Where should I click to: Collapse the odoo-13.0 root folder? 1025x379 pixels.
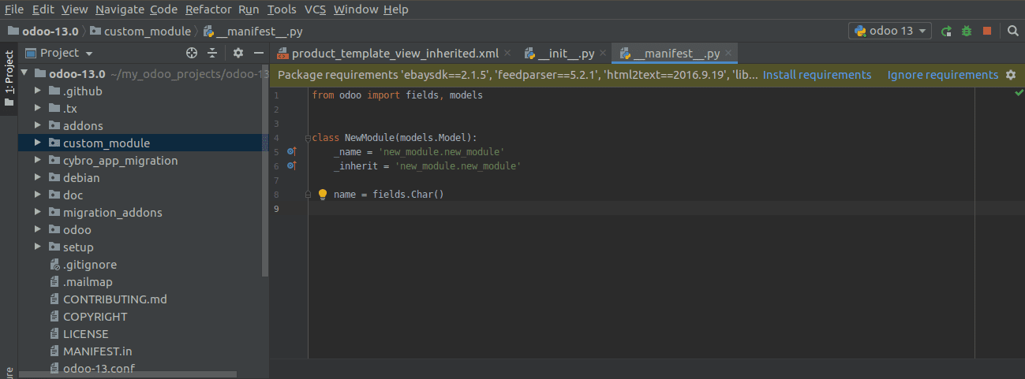[25, 73]
